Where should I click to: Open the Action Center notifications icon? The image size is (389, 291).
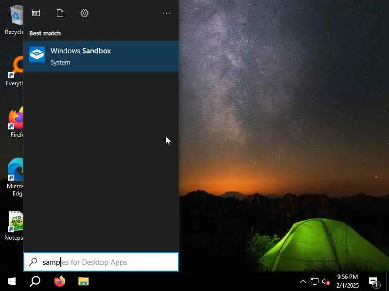[x=373, y=282]
